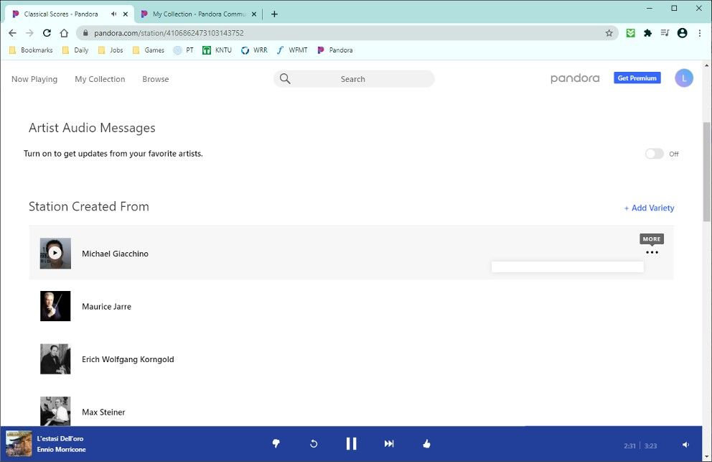Replay the current track
Viewport: 712px width, 462px height.
coord(314,444)
